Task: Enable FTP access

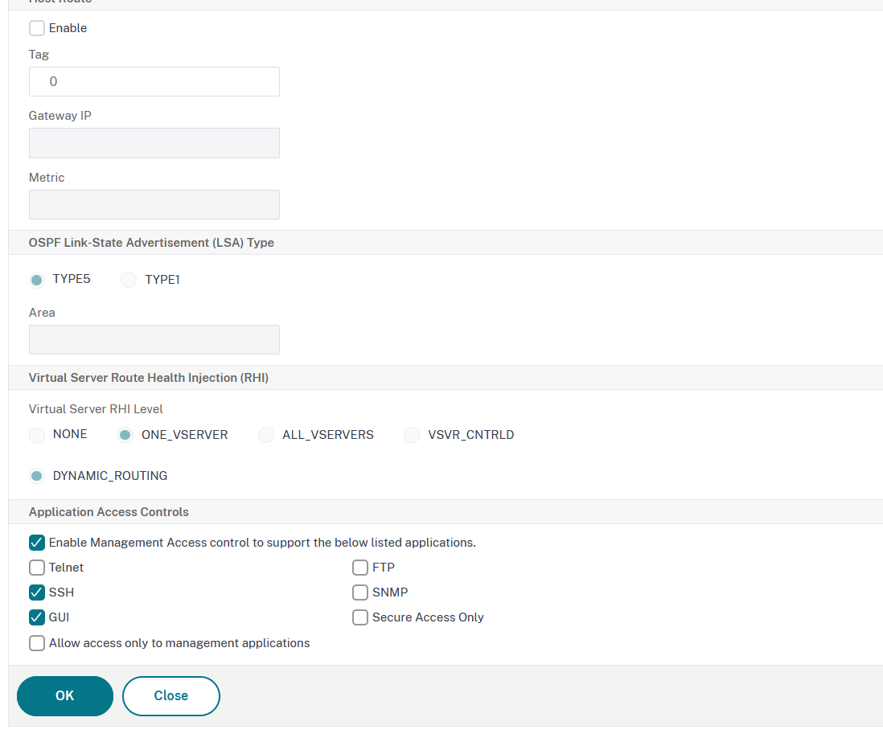Action: coord(360,568)
